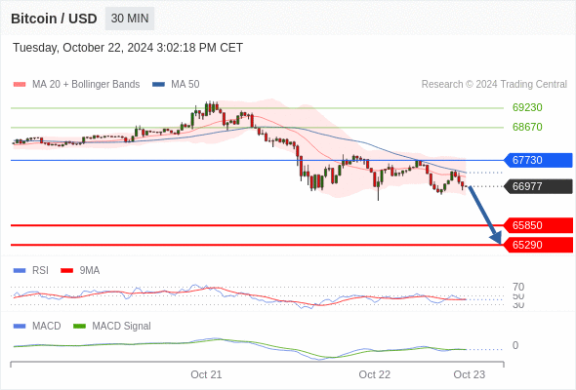
Task: Click the RSI legend label
Action: click(x=40, y=270)
